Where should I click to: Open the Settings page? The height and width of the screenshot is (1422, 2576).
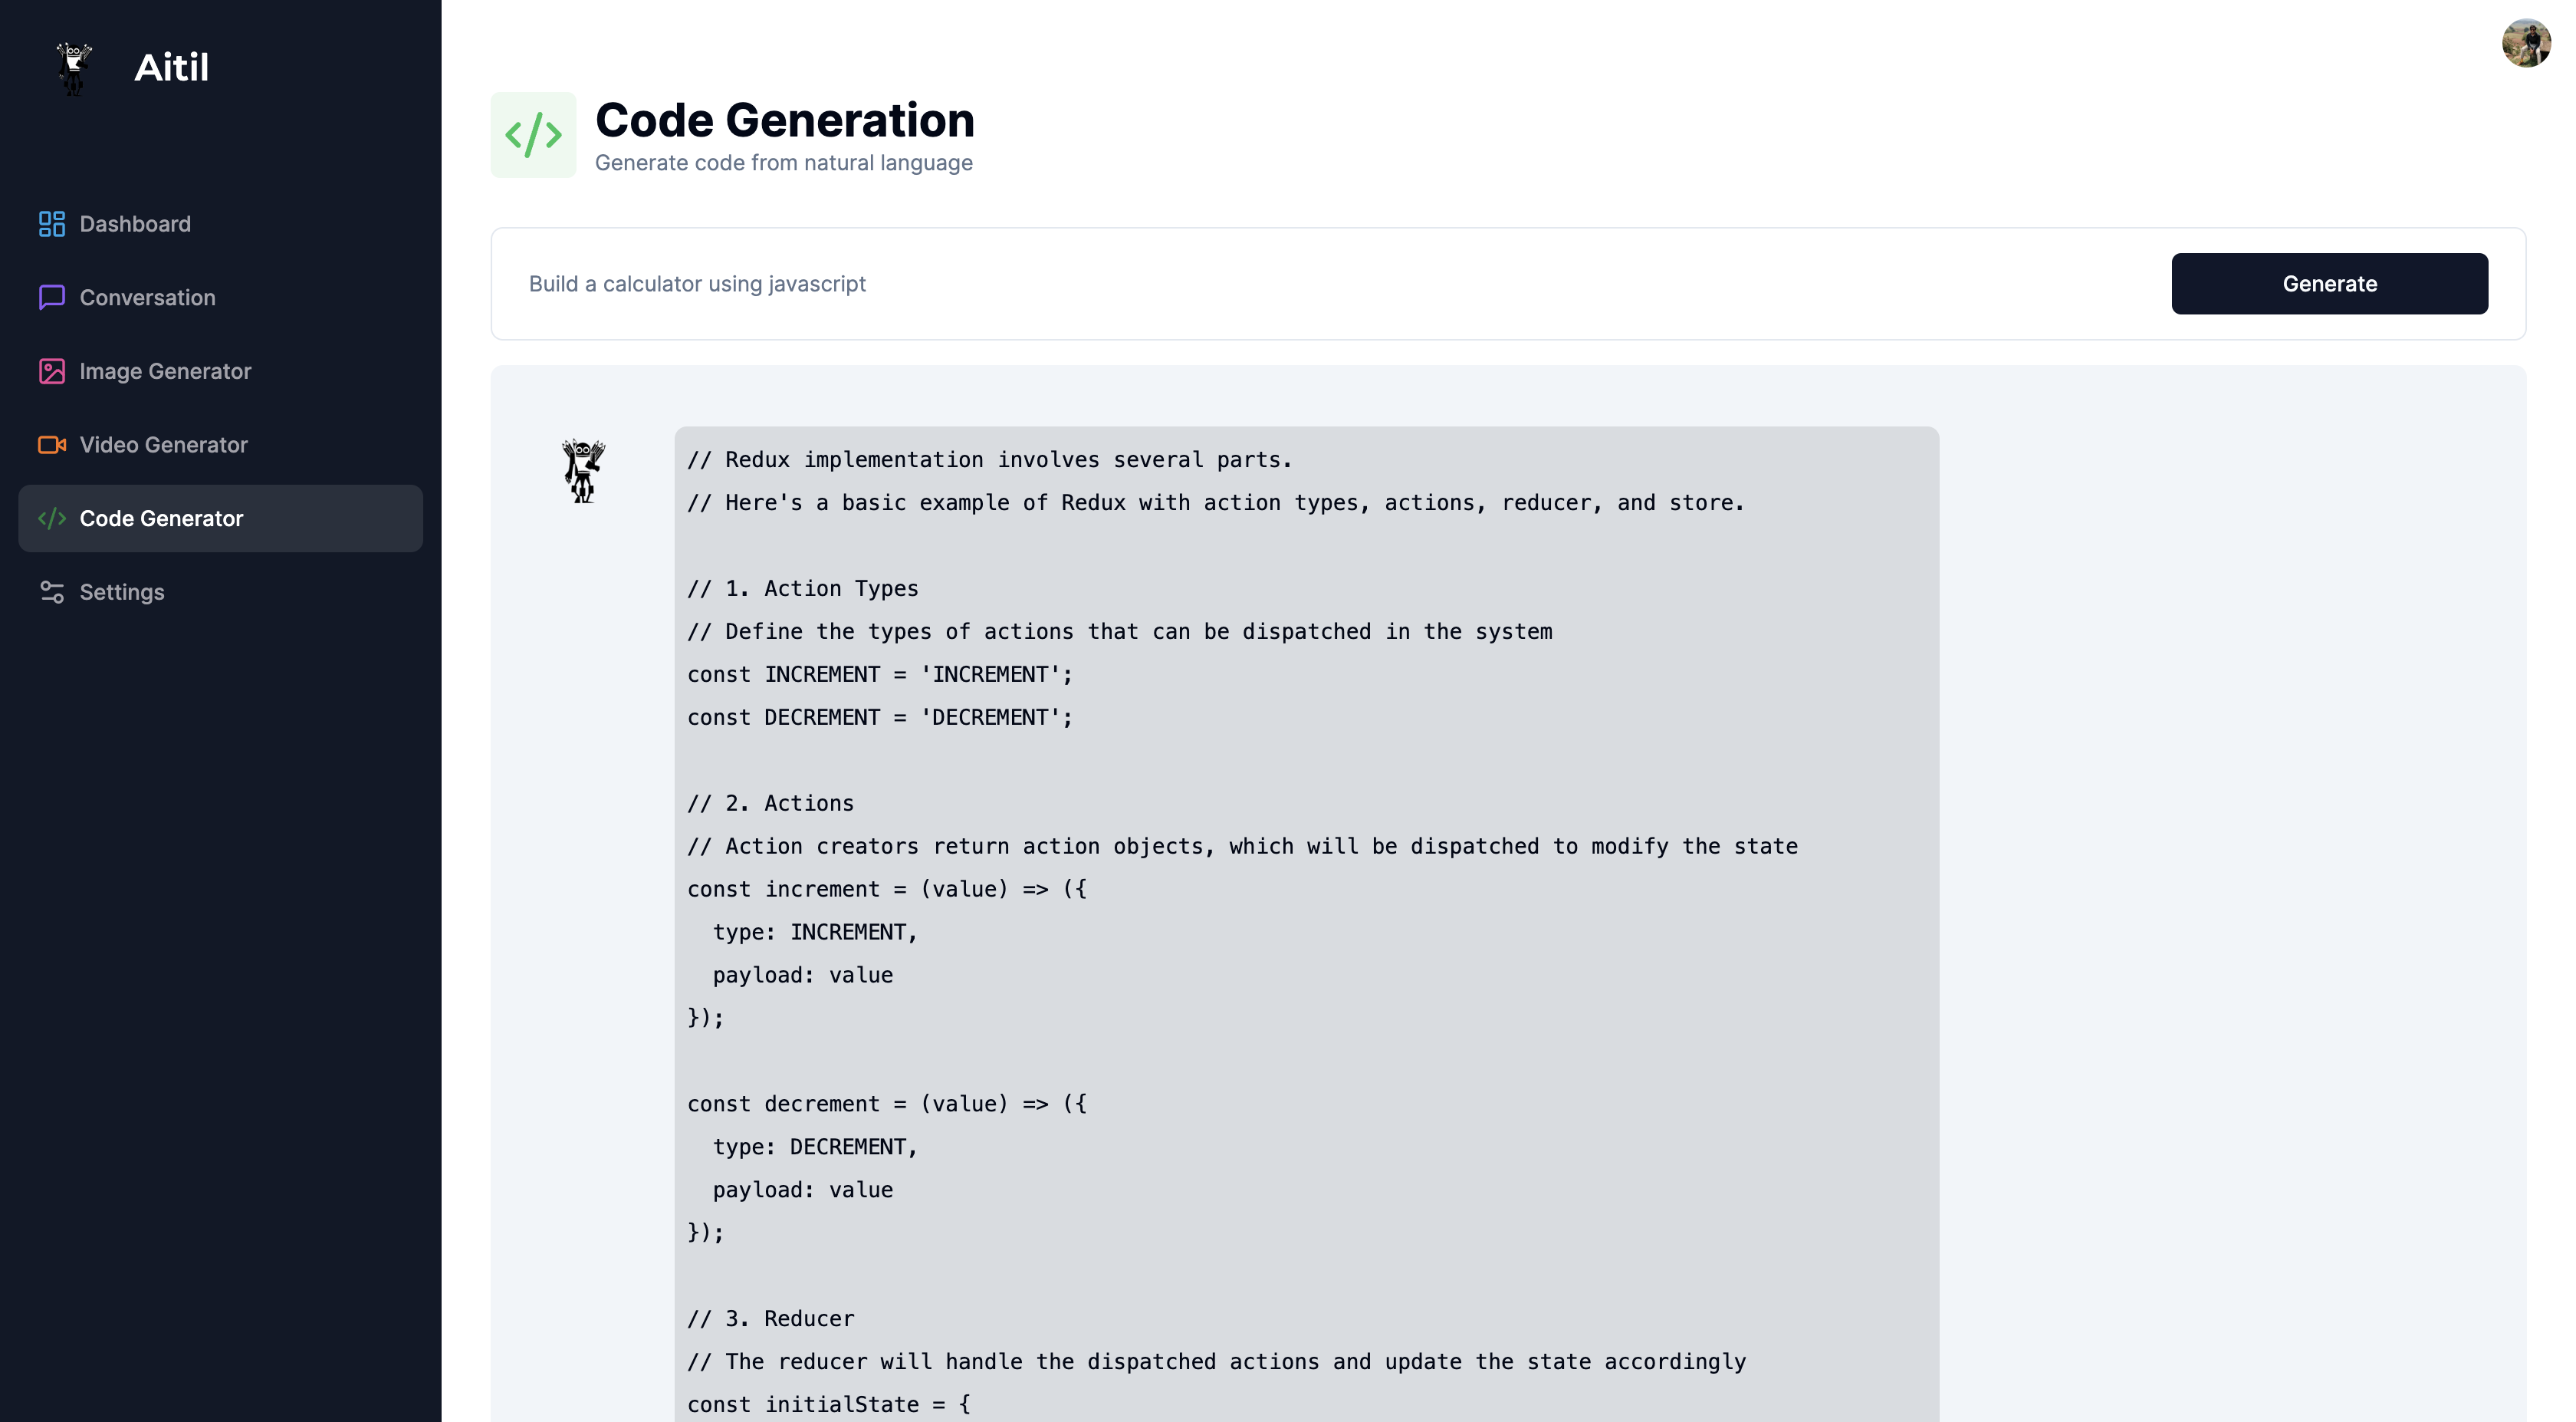coord(121,591)
